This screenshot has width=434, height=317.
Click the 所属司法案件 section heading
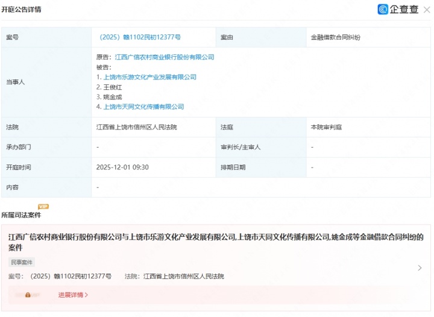[x=21, y=215]
